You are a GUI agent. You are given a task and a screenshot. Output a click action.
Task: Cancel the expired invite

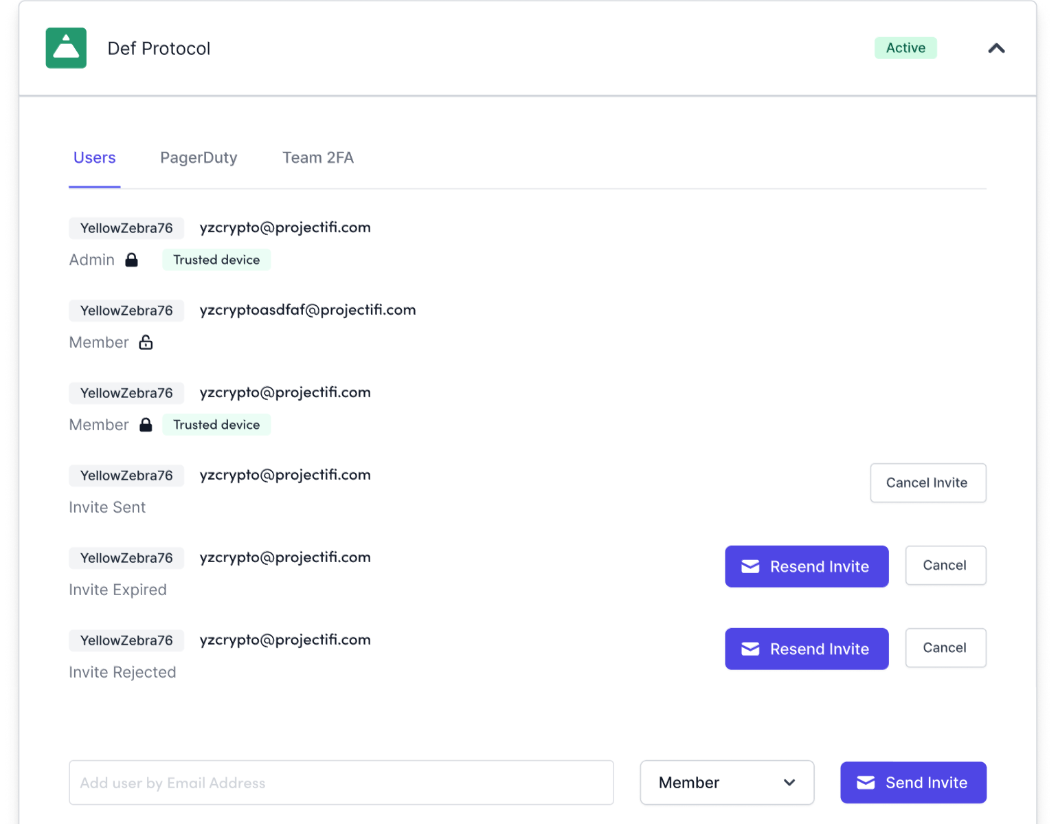tap(945, 565)
